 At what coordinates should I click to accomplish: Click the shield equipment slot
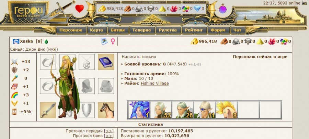(x=87, y=110)
